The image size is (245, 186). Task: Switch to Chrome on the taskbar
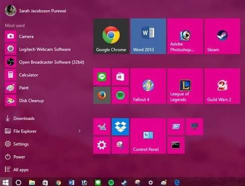(x=58, y=182)
